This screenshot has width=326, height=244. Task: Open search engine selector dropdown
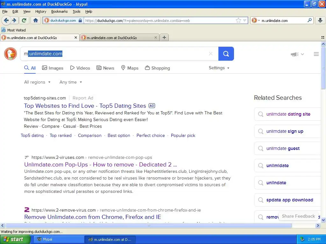(x=259, y=20)
